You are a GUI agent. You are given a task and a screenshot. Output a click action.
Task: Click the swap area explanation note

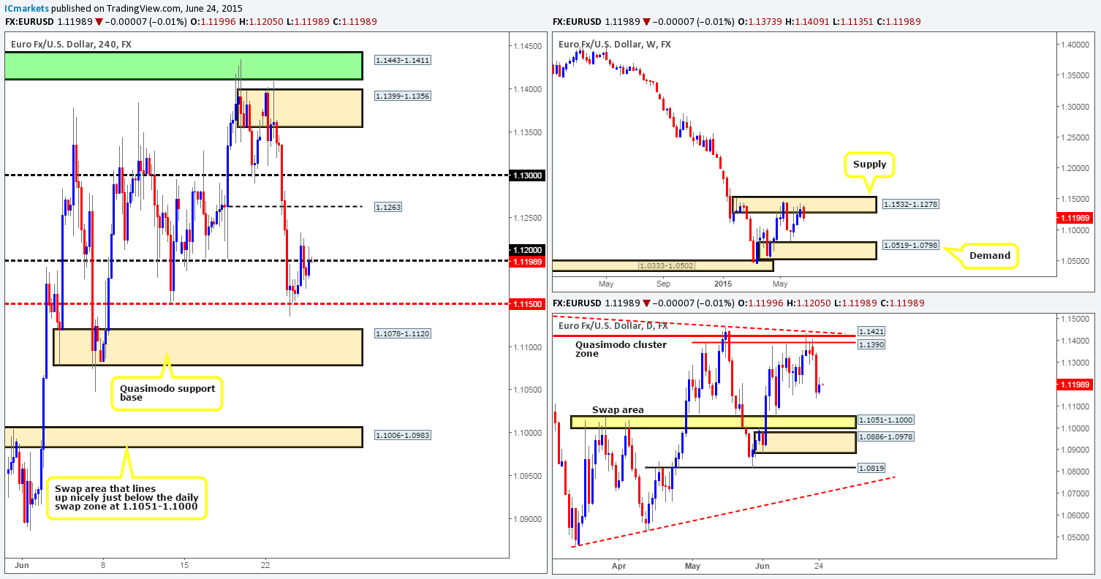point(126,496)
